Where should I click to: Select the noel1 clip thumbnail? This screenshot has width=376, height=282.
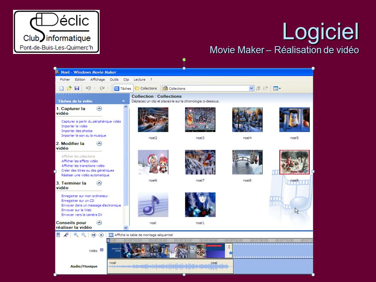[x=200, y=205]
